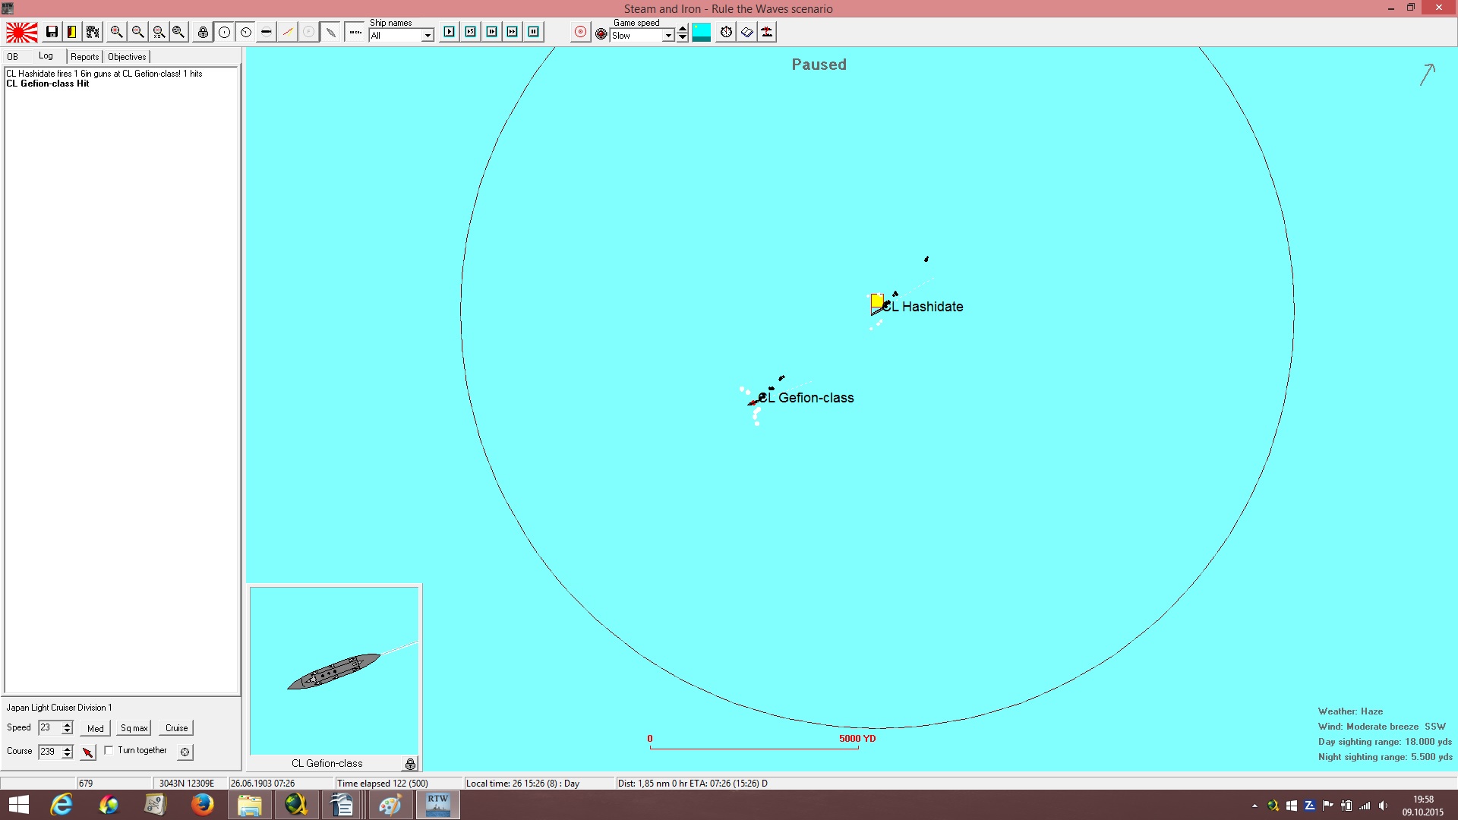Click the red course arrow icon
Screen dimensions: 1458x820
point(88,752)
